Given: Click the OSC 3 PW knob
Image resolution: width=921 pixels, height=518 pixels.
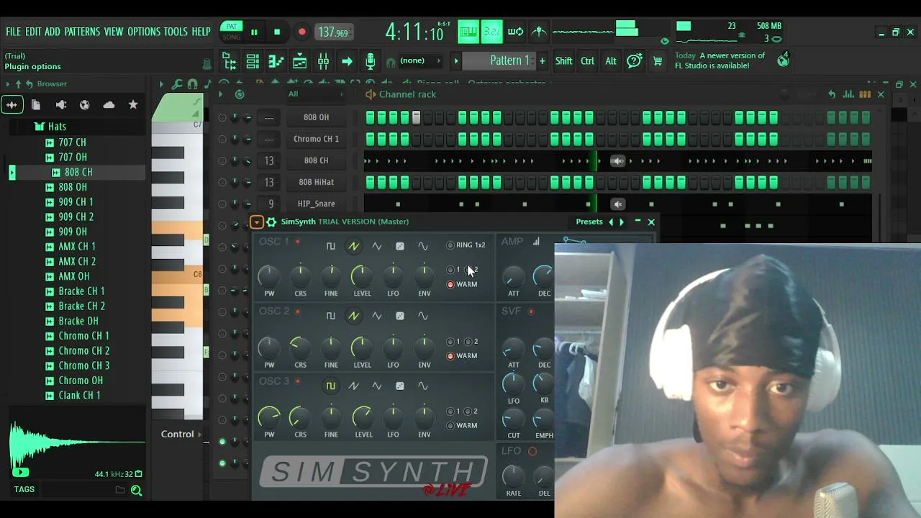Looking at the screenshot, I should [x=269, y=416].
